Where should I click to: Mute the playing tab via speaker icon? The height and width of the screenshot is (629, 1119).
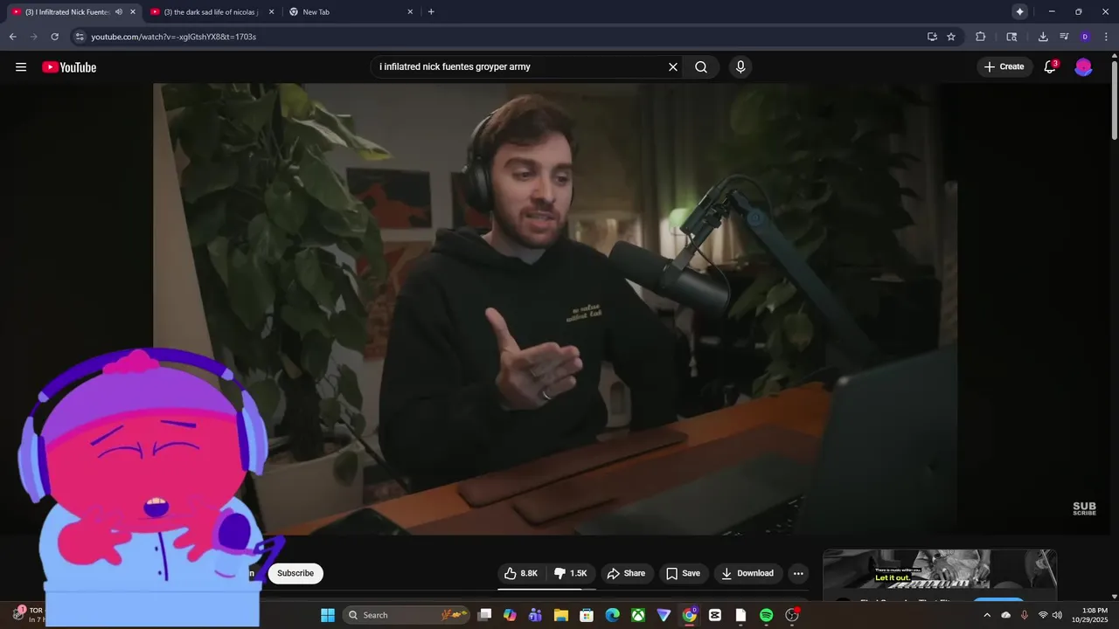[119, 12]
